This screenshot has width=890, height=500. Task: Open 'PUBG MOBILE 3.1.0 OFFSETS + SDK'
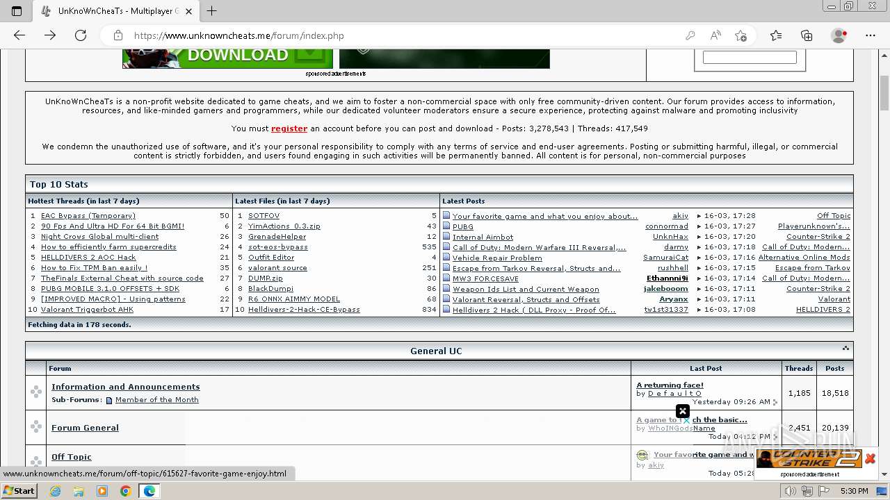click(110, 289)
